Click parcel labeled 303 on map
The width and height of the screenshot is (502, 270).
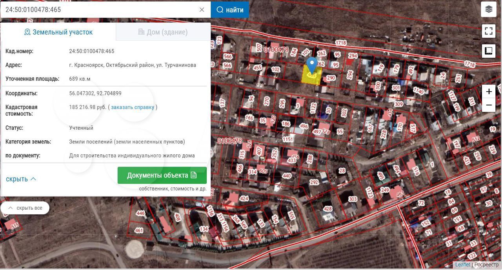353,199
